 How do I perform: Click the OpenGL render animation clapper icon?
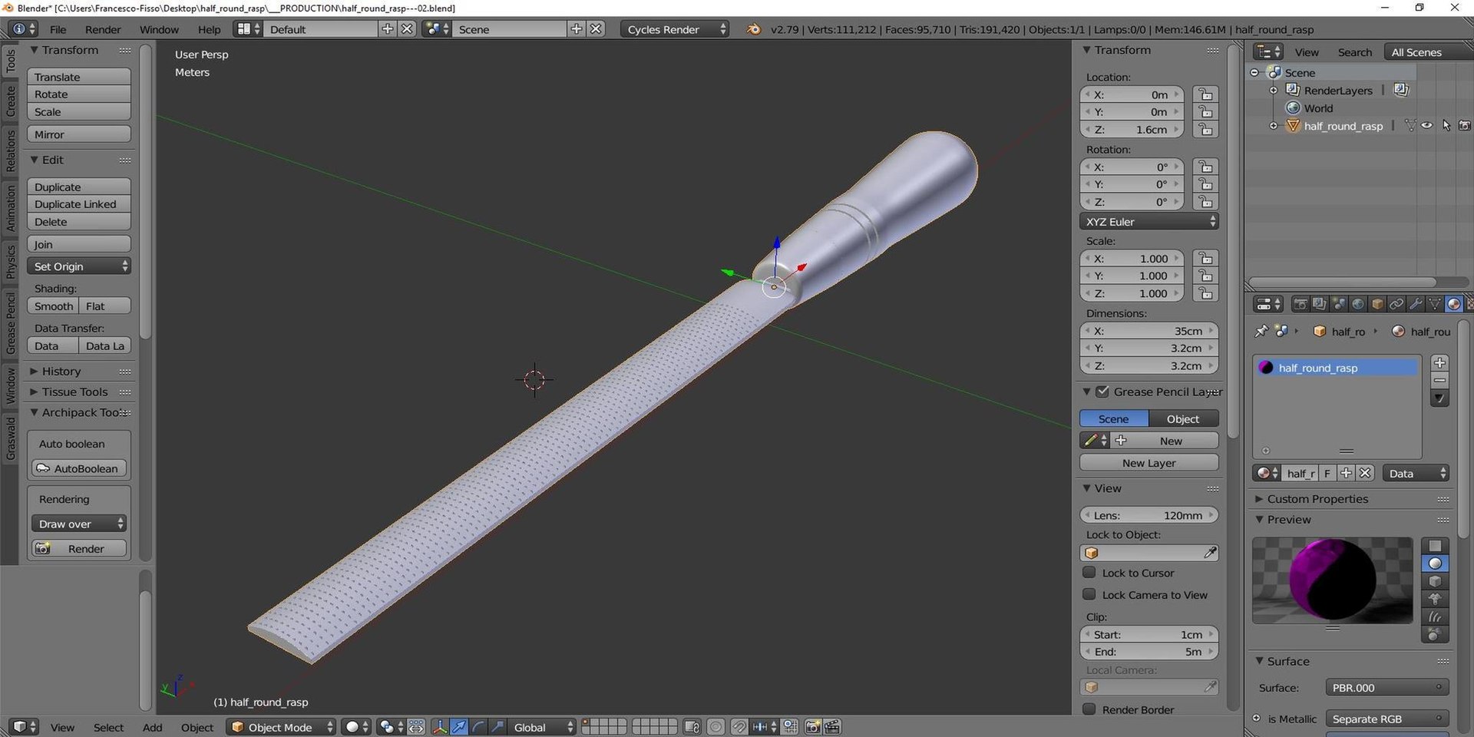click(832, 726)
